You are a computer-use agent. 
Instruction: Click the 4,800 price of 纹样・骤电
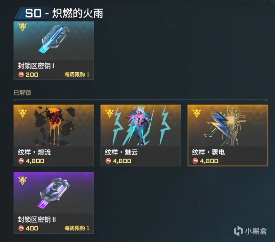(209, 161)
